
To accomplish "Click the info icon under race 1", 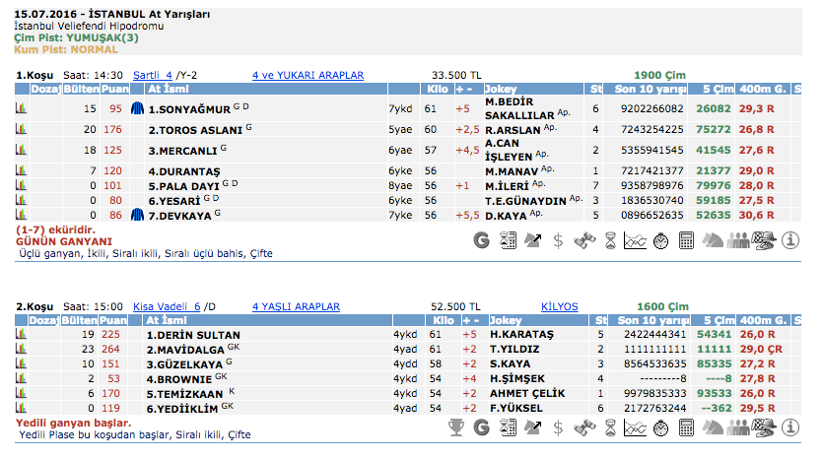I will point(789,238).
